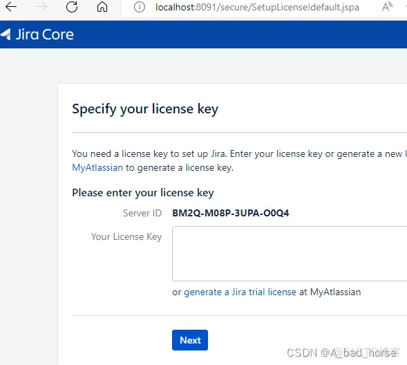
Task: Reload the page with the refresh icon
Action: click(x=72, y=7)
